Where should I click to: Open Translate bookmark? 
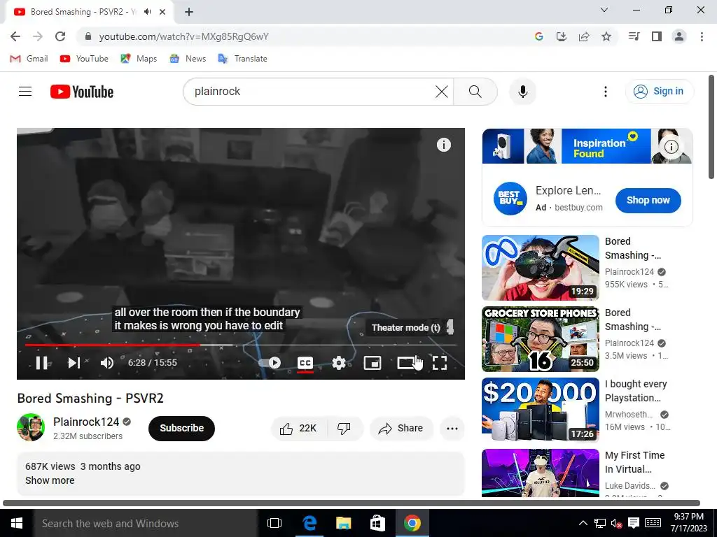coord(242,59)
